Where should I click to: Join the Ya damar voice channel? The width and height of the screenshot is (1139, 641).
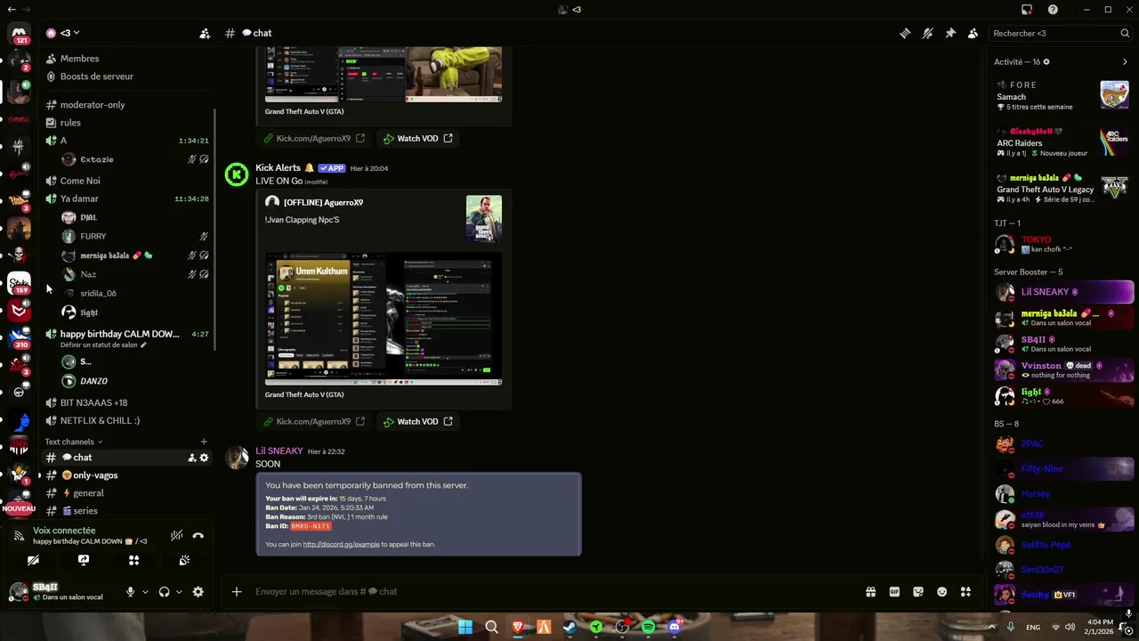coord(128,199)
